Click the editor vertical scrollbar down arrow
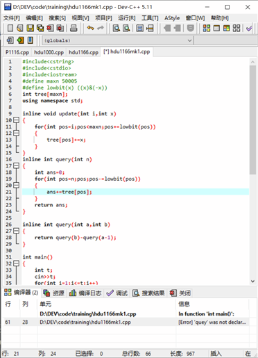 click(x=252, y=282)
